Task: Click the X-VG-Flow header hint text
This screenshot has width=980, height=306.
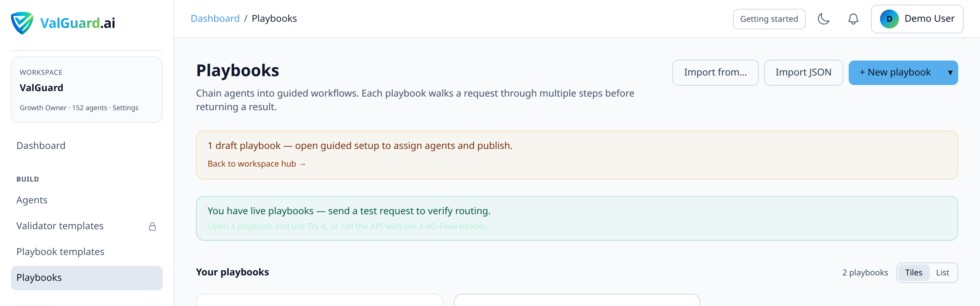Action: (347, 226)
